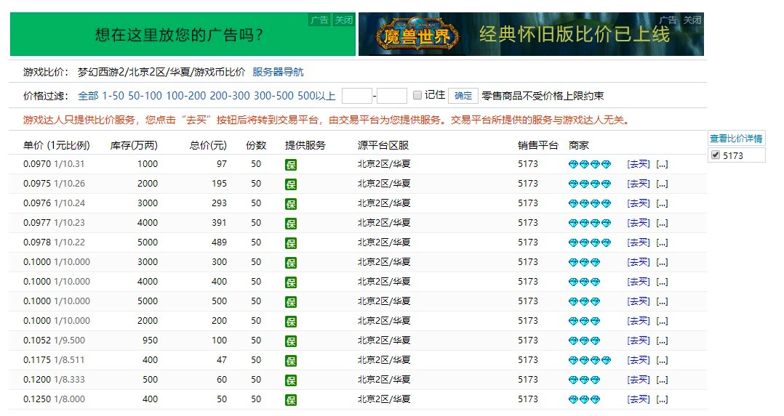Expand the [...] details in the 0.0970 row

click(x=662, y=164)
